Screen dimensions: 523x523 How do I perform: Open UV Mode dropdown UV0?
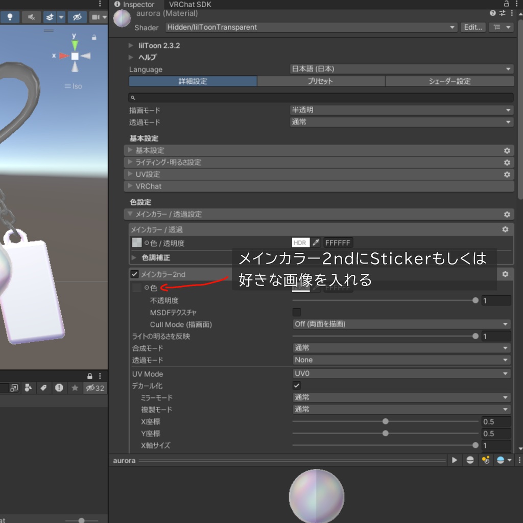coord(401,374)
